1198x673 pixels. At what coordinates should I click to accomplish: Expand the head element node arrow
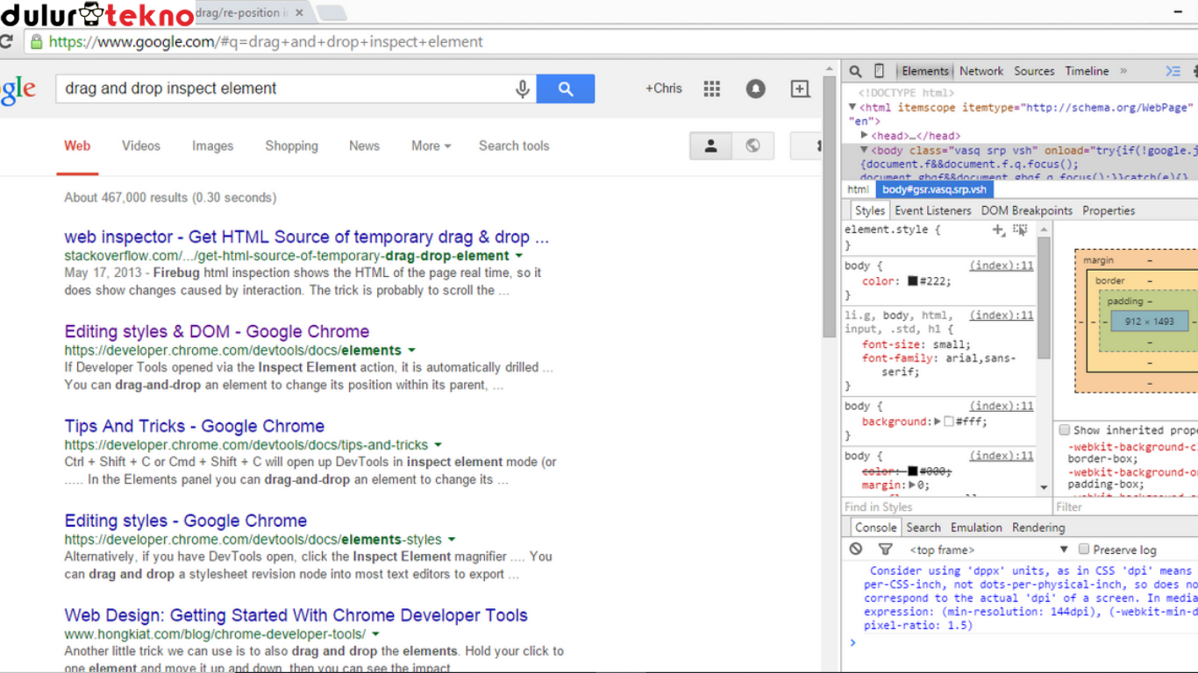865,136
